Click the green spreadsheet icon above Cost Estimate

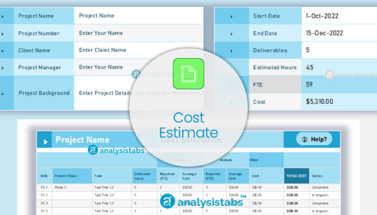click(188, 74)
